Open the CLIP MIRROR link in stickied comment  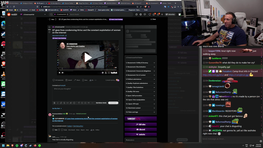point(85,120)
